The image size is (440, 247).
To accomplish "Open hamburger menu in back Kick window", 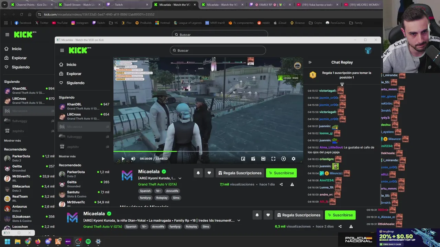I will click(x=7, y=35).
